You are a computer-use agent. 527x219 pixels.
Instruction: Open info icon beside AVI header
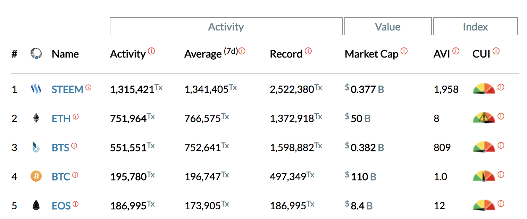(x=456, y=51)
